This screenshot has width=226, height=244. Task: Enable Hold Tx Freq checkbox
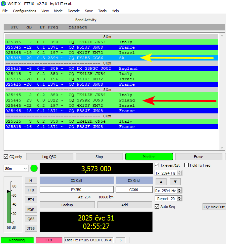coord(187,165)
